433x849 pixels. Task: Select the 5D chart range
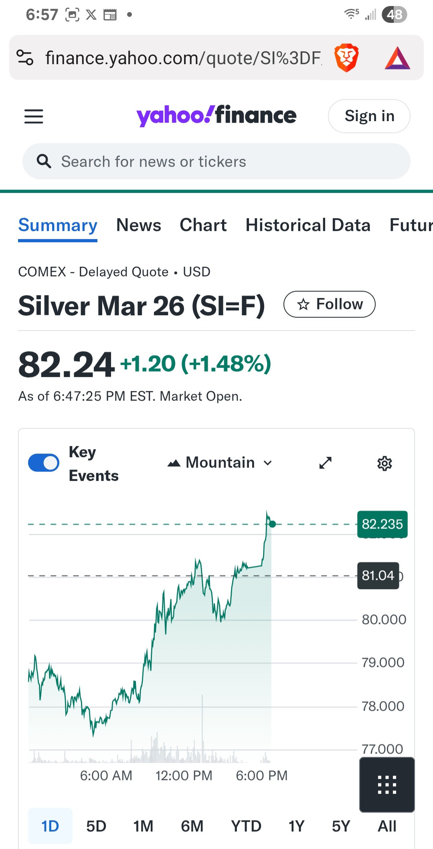96,826
